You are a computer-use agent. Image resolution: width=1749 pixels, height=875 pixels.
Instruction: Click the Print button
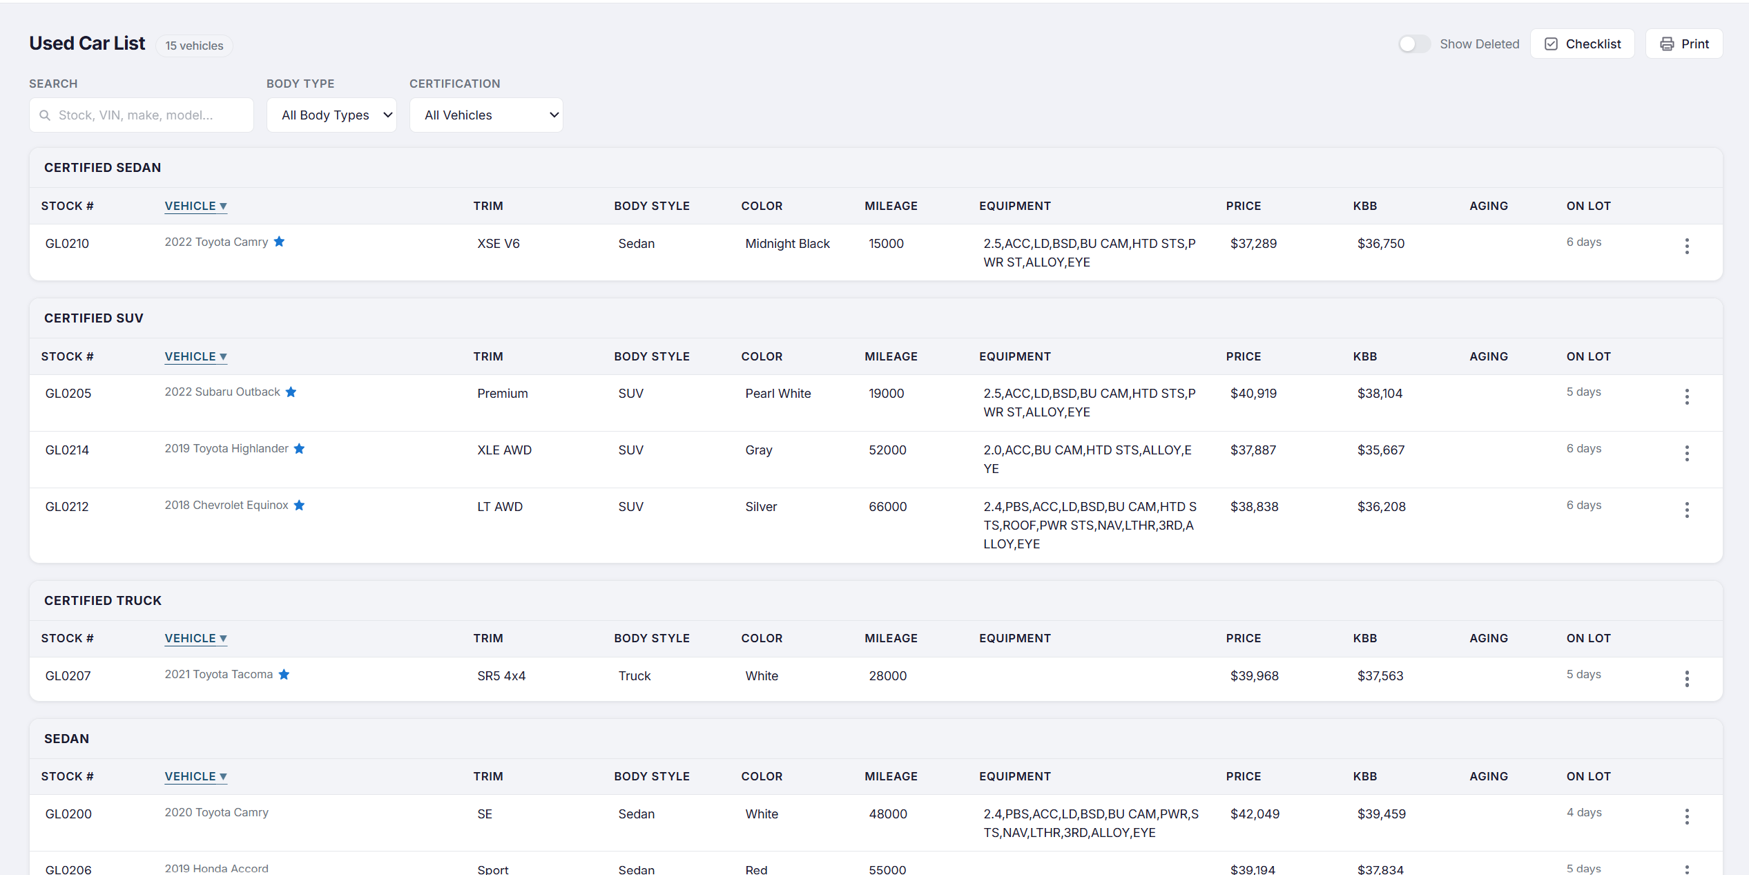[1684, 44]
